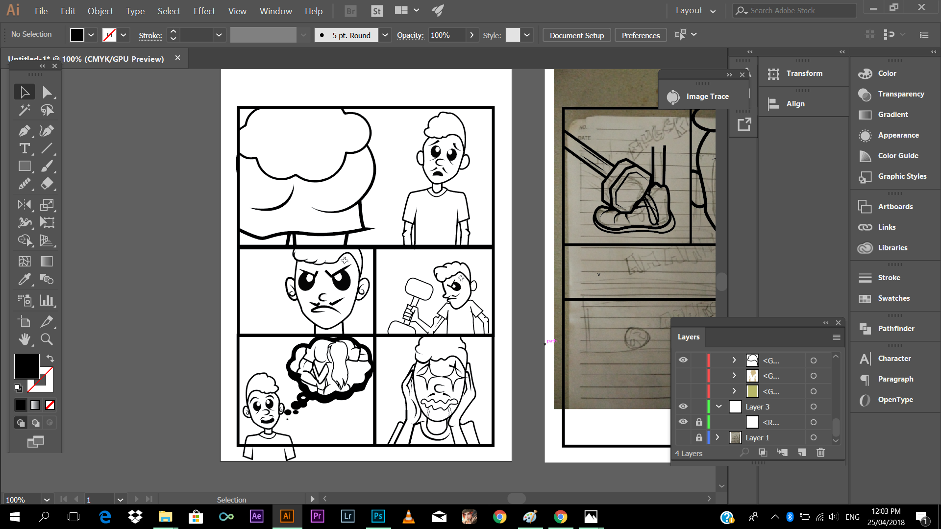Viewport: 941px width, 529px height.
Task: Select the Magic Wand tool
Action: [25, 110]
